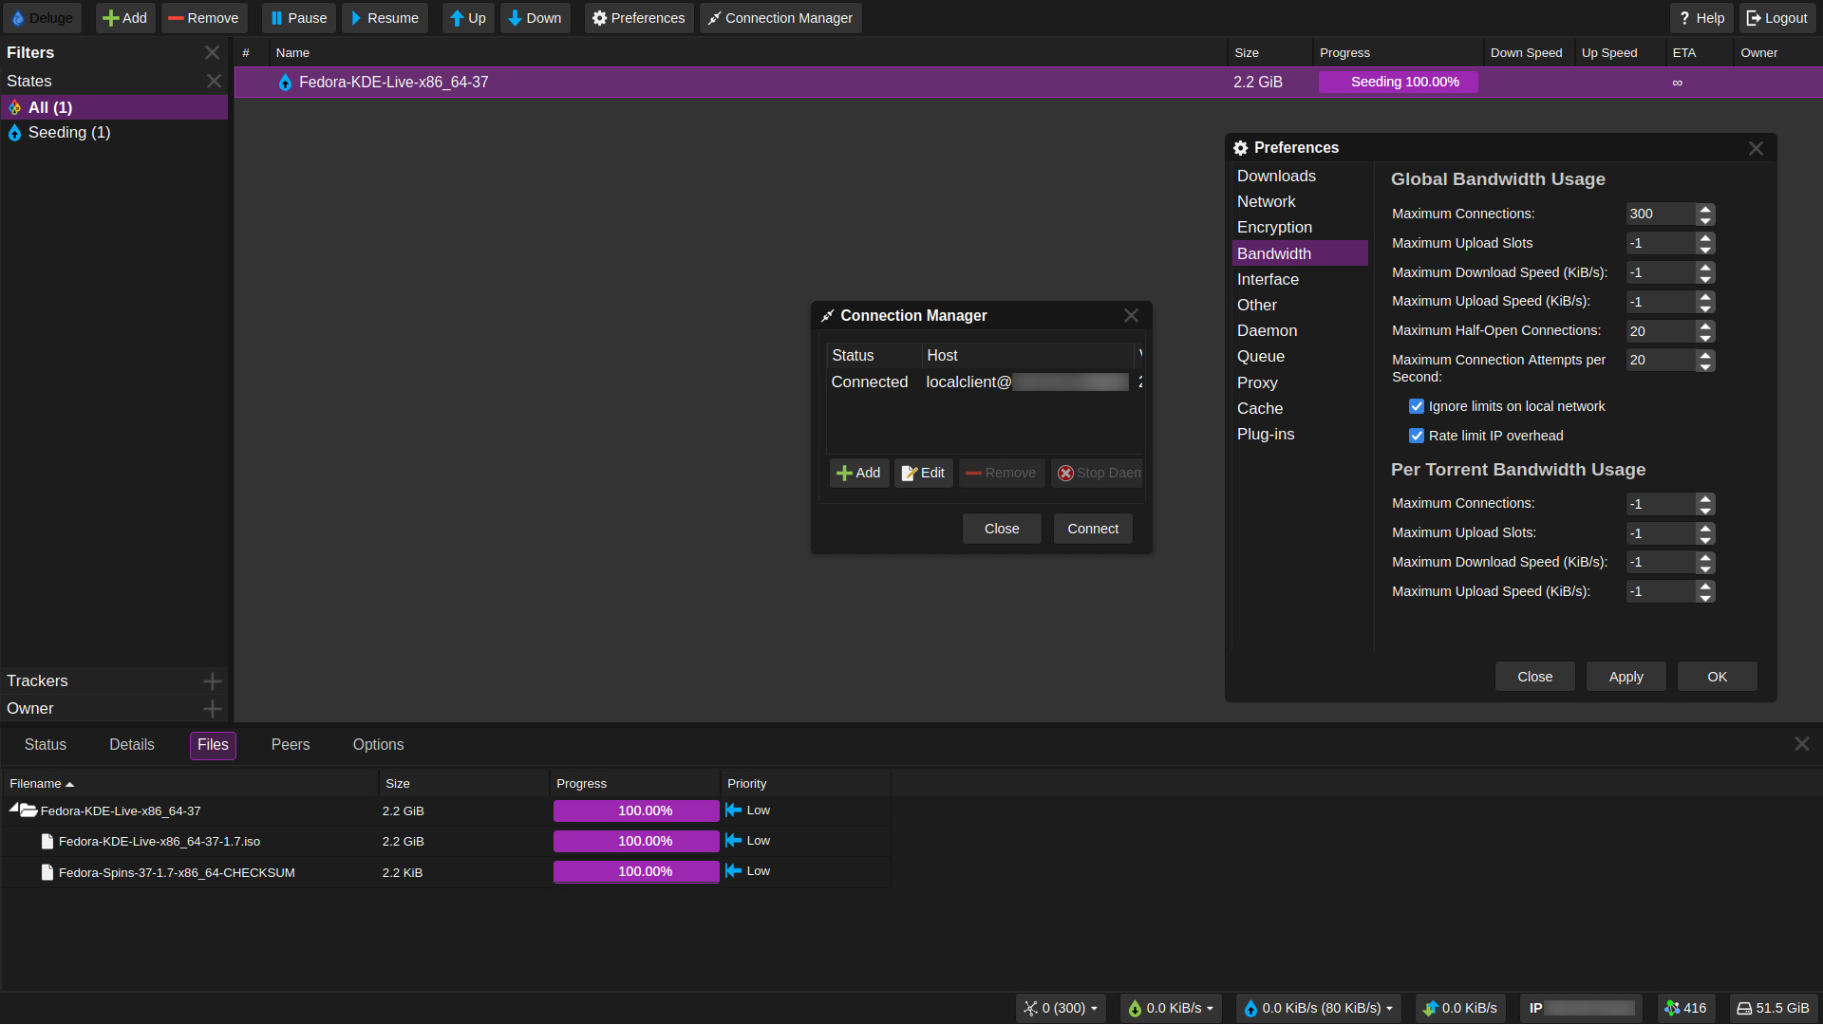The width and height of the screenshot is (1823, 1025).
Task: Click the DHT nodes 416 status icon
Action: pos(1672,1008)
